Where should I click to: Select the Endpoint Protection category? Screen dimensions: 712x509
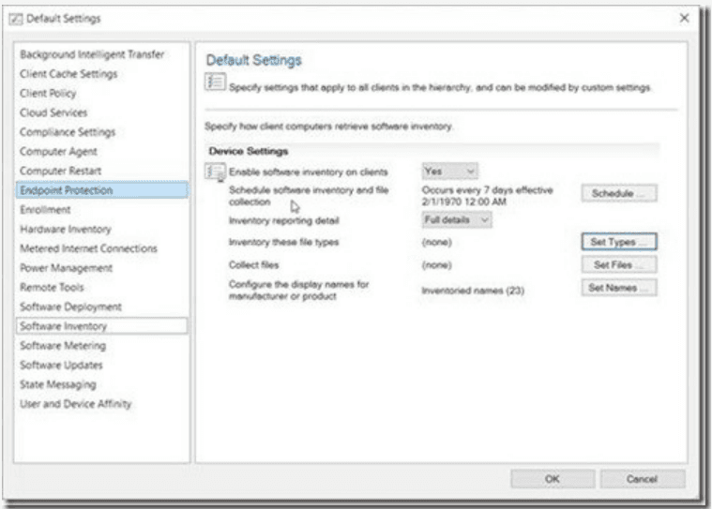pos(66,190)
